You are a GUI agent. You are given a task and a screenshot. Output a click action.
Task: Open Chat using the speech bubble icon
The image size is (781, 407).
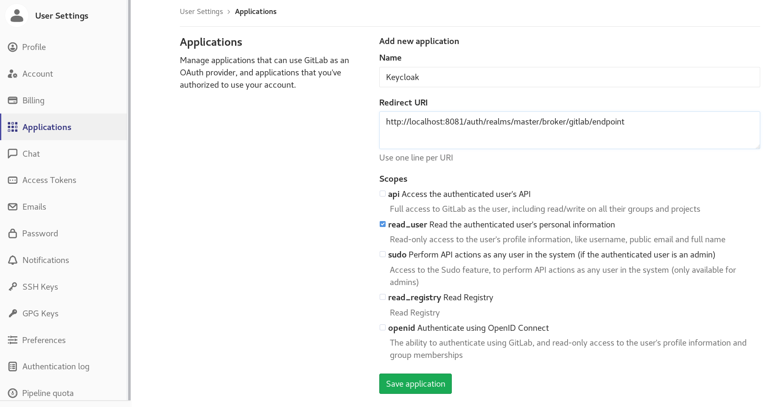click(x=12, y=153)
